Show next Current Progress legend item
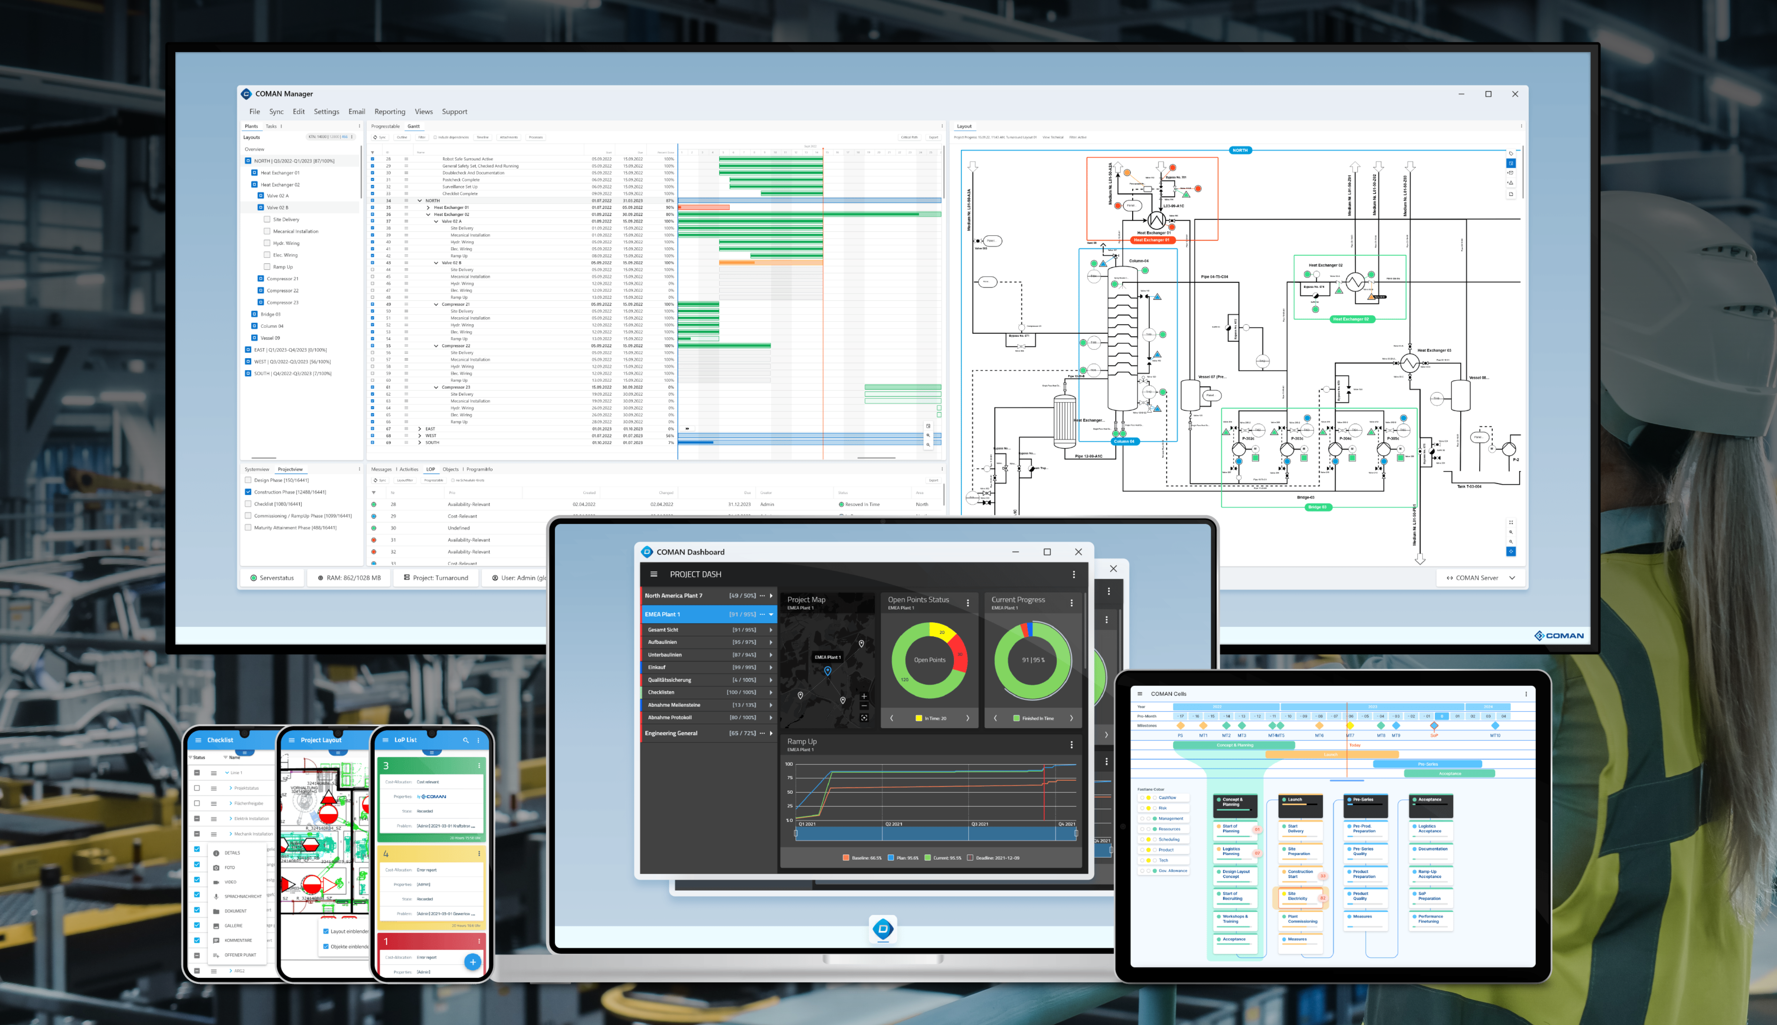 1071,718
